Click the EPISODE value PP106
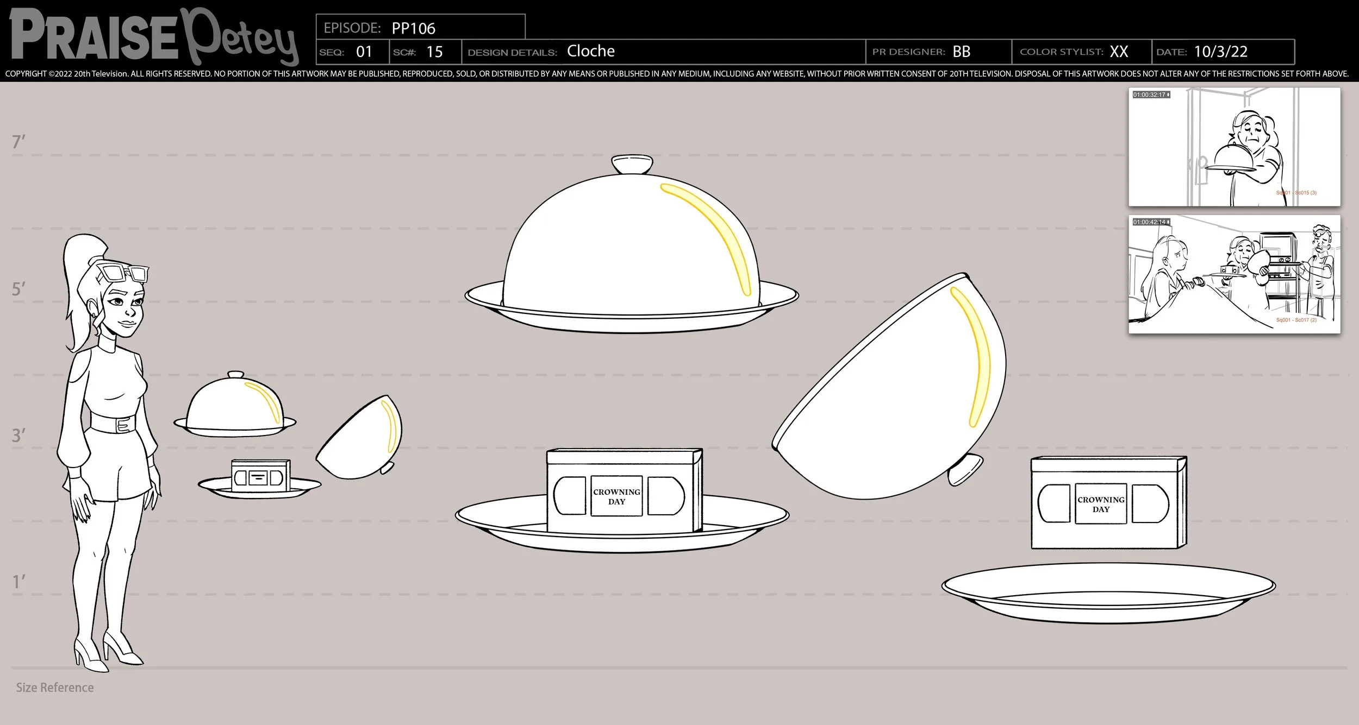Viewport: 1359px width, 725px height. click(x=413, y=28)
